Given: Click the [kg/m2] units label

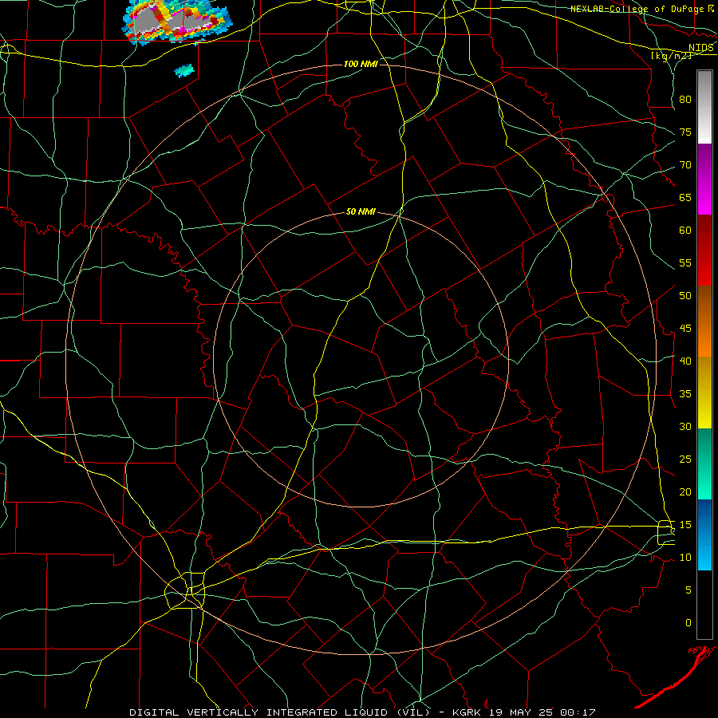Looking at the screenshot, I should tap(671, 56).
